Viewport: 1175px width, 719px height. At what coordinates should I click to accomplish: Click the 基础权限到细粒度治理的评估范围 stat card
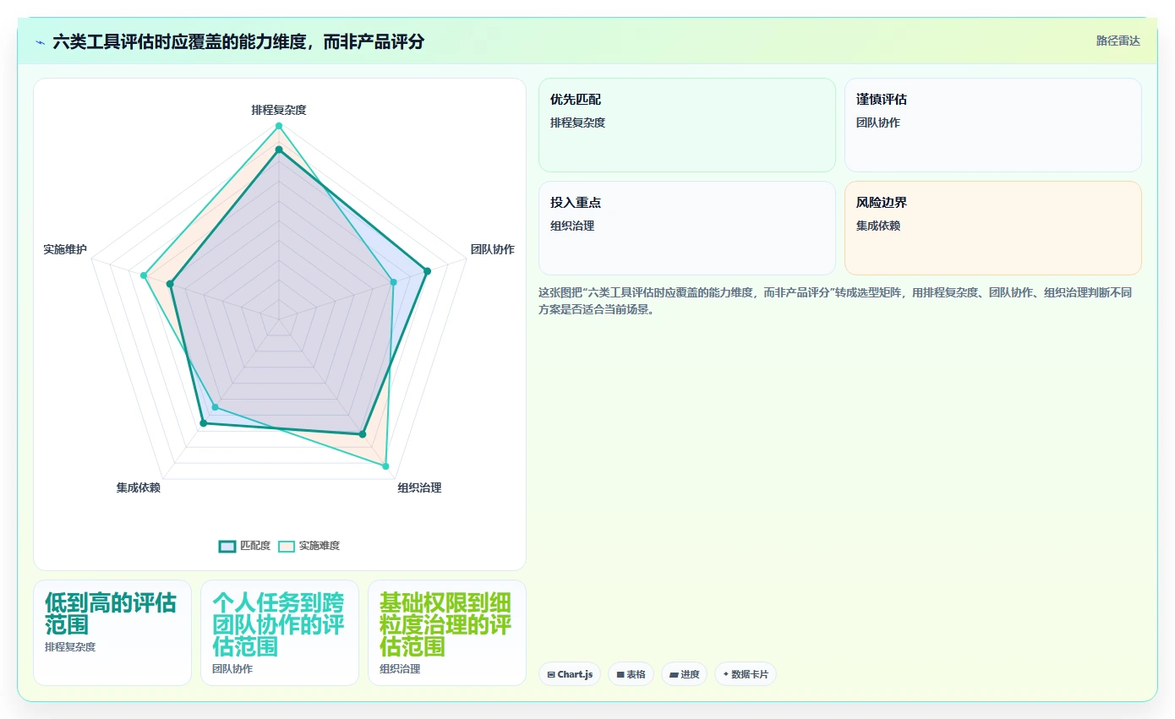(447, 633)
